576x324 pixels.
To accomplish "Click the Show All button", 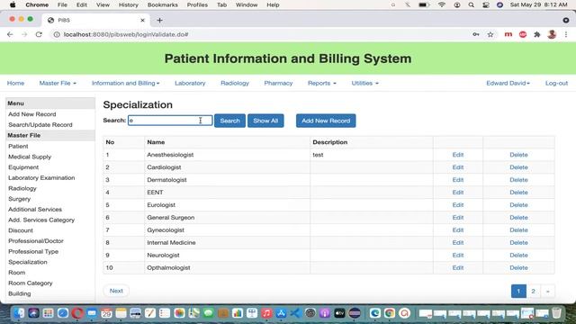I will [265, 121].
